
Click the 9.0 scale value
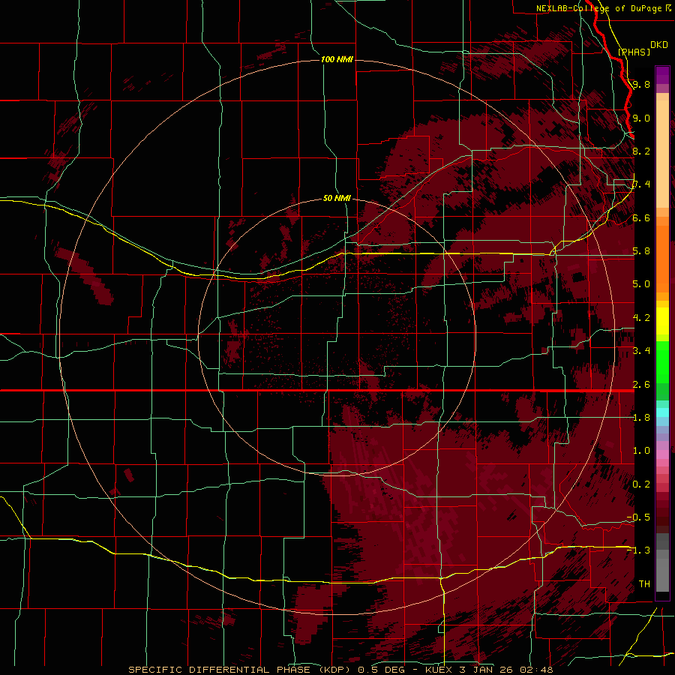[641, 118]
